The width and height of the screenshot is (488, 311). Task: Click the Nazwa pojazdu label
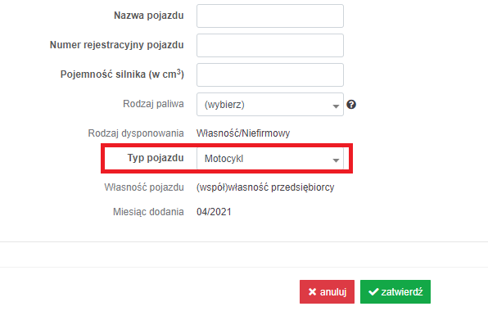coord(149,16)
